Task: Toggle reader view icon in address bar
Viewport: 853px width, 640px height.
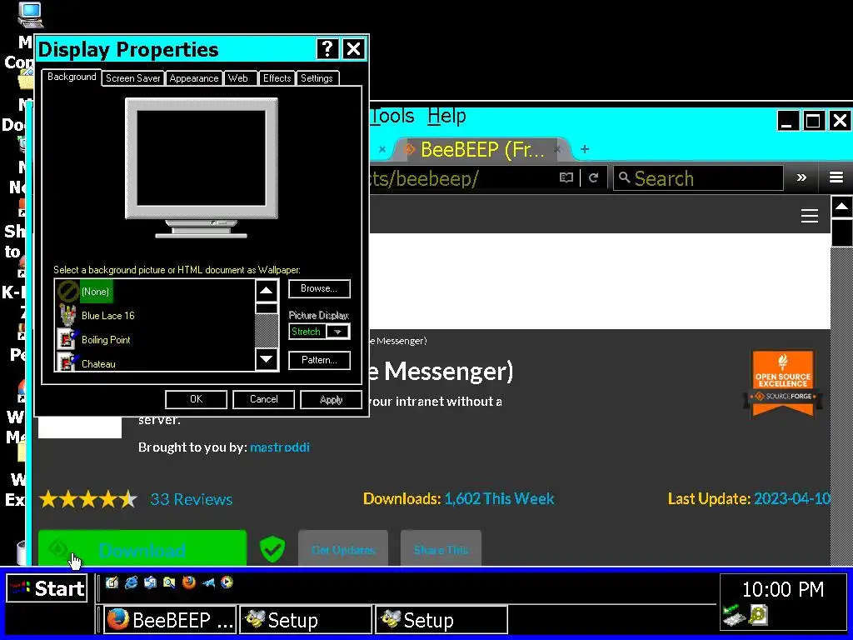Action: 566,178
